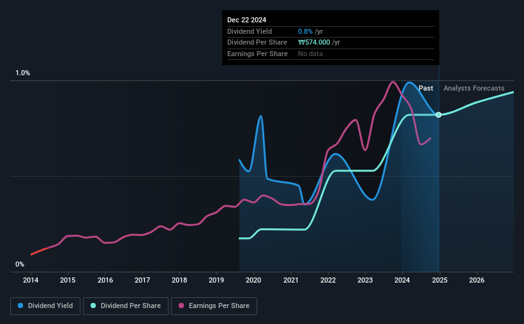Screen dimensions: 524x324
Task: Click the pink Earnings Per Share legend dot
Action: (181, 306)
